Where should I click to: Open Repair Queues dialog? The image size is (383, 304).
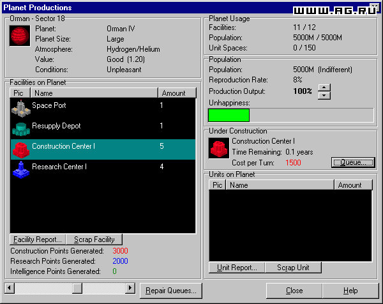pyautogui.click(x=171, y=291)
